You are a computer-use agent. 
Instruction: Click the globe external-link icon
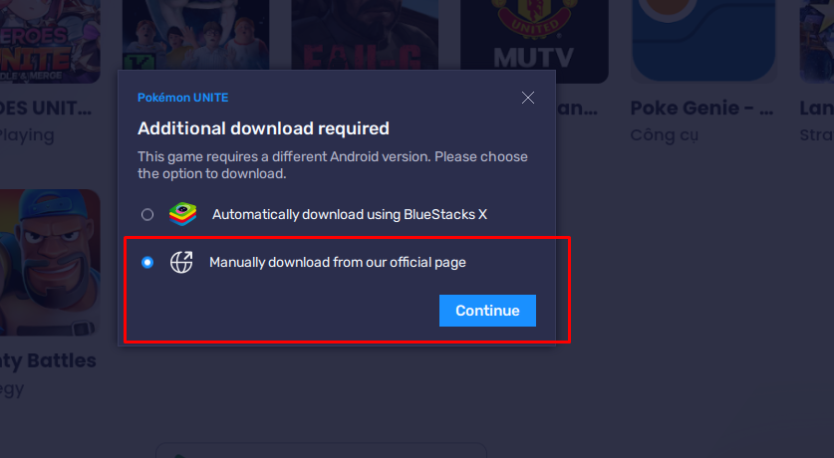[x=181, y=262]
